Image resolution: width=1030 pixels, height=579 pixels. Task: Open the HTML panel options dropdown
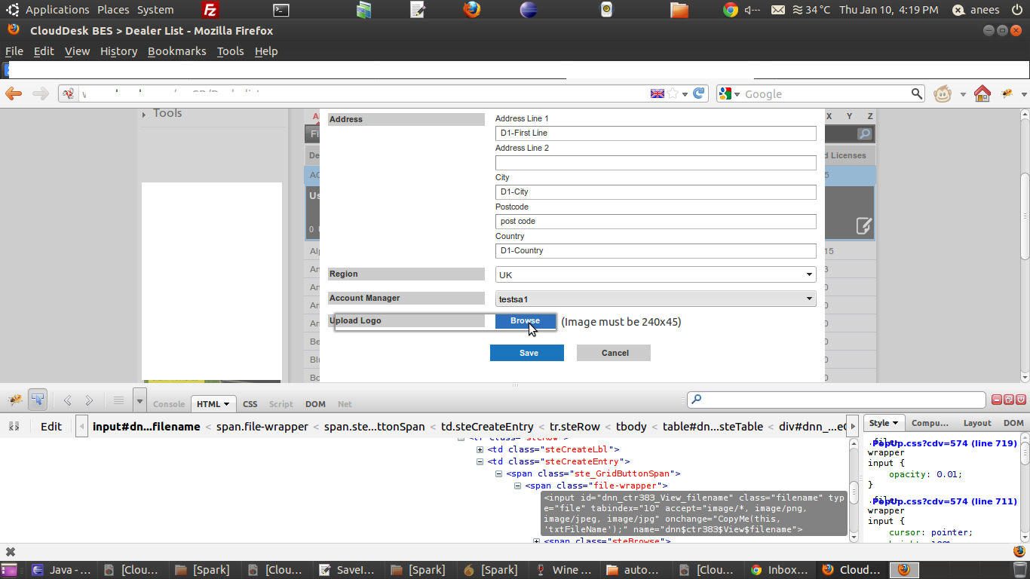[x=227, y=404]
